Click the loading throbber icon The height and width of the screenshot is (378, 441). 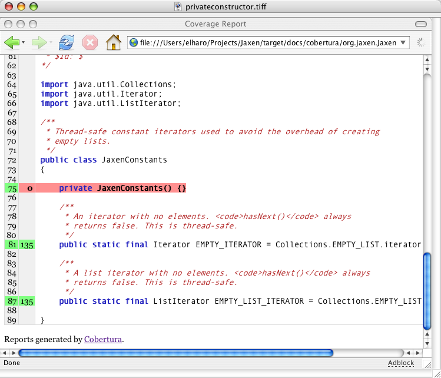coord(422,42)
